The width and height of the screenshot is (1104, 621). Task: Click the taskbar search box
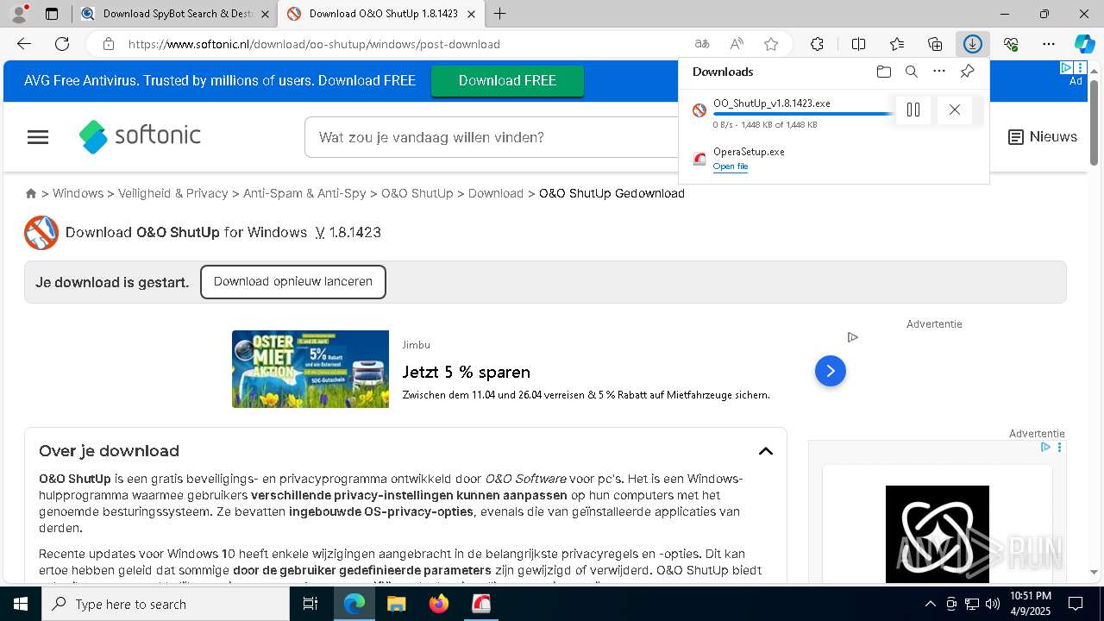[166, 604]
